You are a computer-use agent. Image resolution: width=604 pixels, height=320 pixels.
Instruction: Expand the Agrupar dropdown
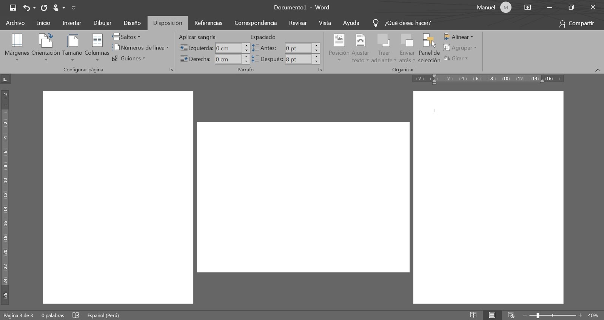(460, 48)
